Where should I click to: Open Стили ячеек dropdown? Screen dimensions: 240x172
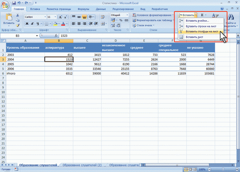click(143, 25)
